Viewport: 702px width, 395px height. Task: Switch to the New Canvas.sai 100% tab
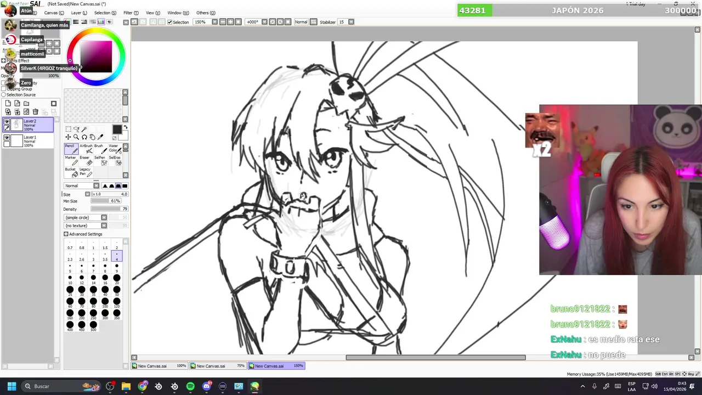coord(159,366)
